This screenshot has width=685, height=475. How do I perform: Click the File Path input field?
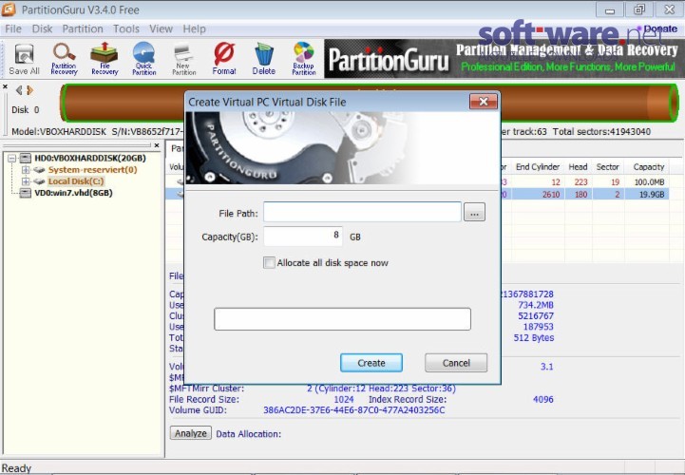pyautogui.click(x=362, y=213)
